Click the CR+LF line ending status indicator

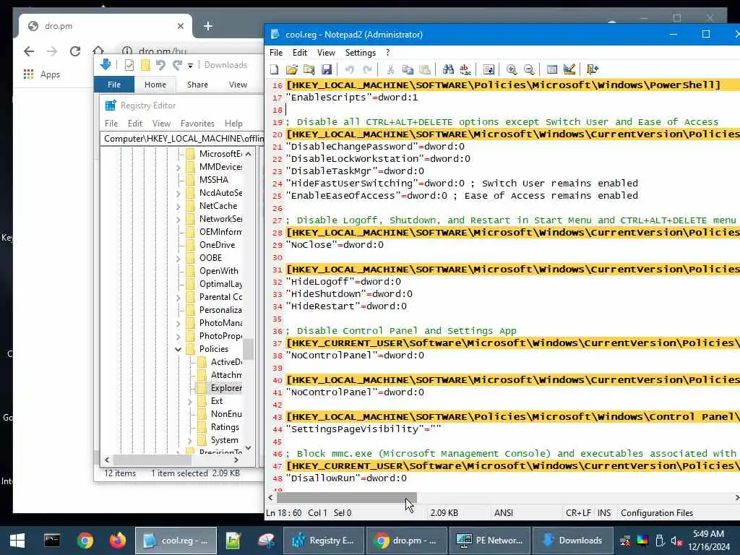[578, 513]
